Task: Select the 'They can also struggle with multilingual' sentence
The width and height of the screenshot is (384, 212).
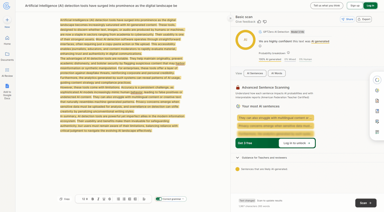Action: (276, 118)
